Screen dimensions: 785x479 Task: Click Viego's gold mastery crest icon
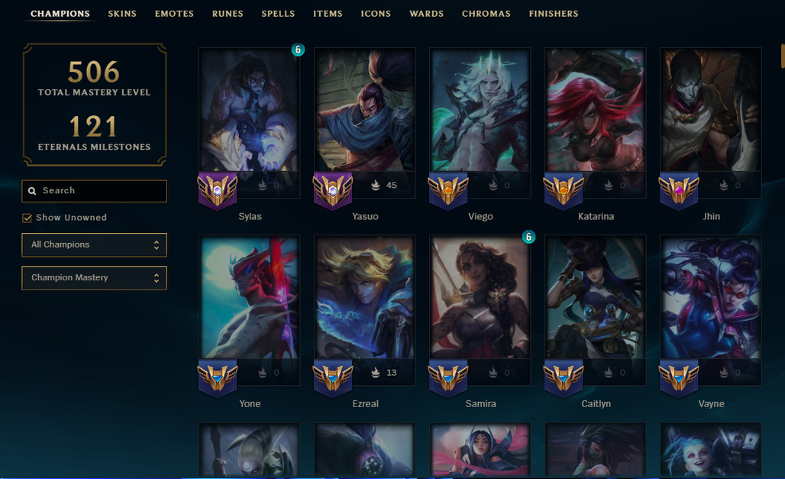[448, 190]
